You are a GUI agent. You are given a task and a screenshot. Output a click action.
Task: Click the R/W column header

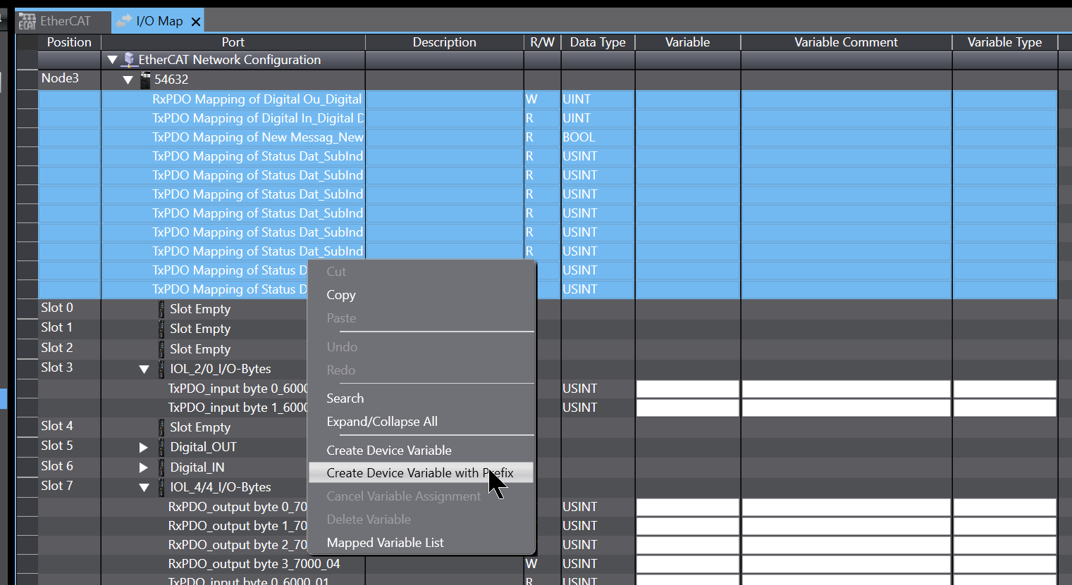pyautogui.click(x=543, y=42)
